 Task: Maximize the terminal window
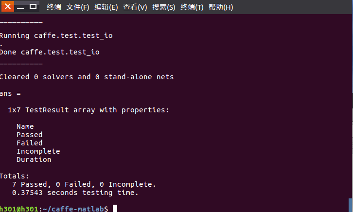tap(33, 7)
